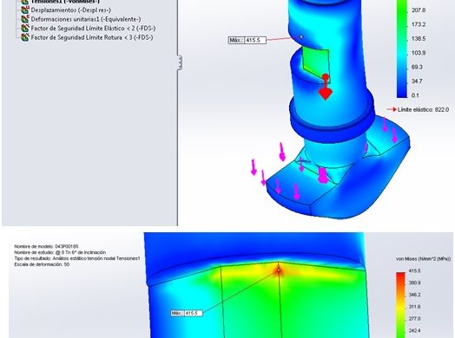Viewport: 455px width, 338px height.
Task: Click the Máx: 415.5 callout in lower view
Action: pyautogui.click(x=187, y=313)
